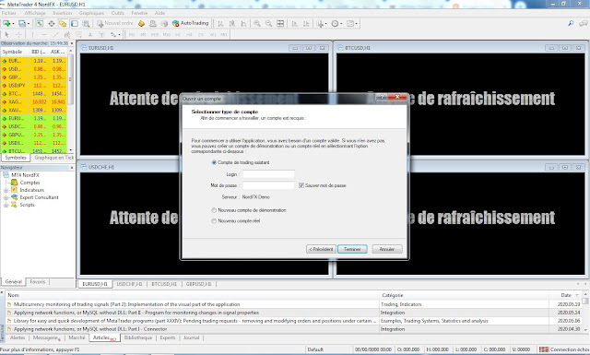Toggle the Market Watch panel icon
The height and width of the screenshot is (355, 590).
[x=40, y=23]
